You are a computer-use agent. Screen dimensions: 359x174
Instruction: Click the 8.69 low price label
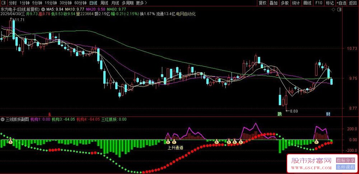tap(294, 111)
